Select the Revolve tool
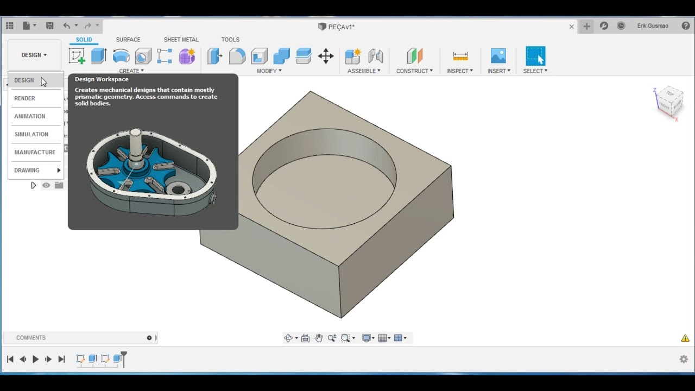Screen dimensions: 695x391 tap(121, 56)
